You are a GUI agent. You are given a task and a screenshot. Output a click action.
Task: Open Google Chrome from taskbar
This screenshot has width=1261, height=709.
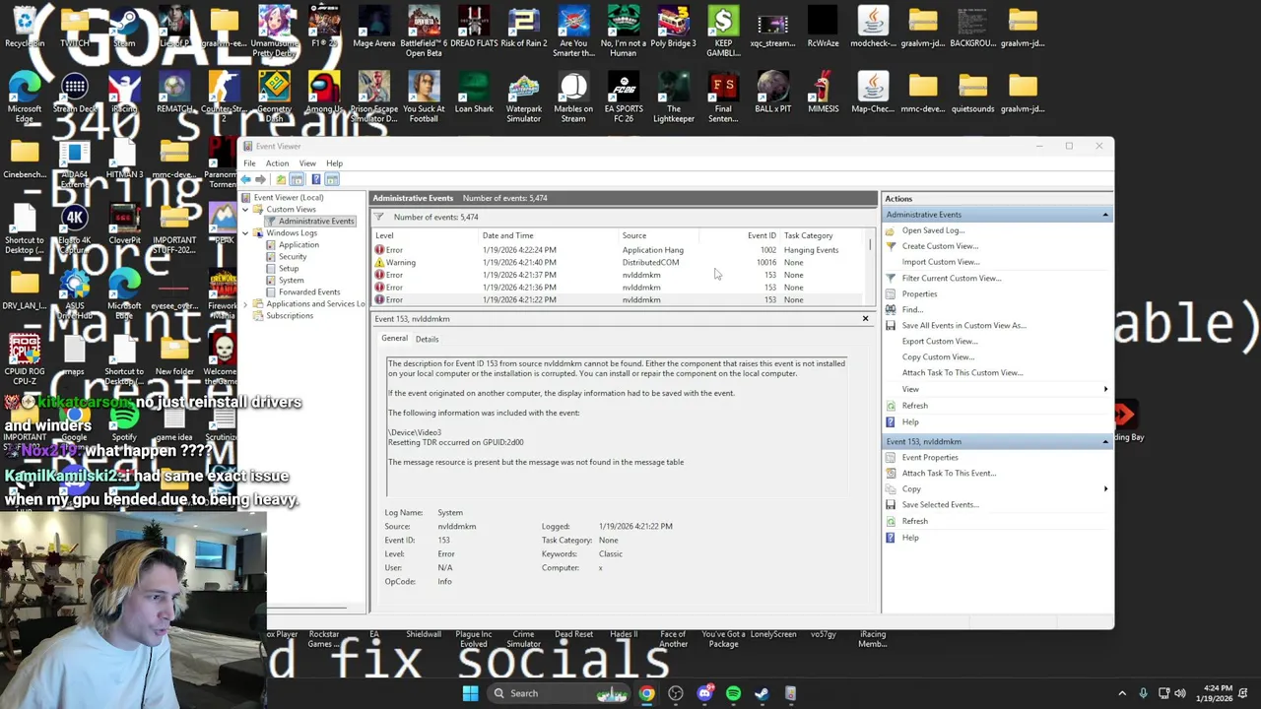point(646,693)
